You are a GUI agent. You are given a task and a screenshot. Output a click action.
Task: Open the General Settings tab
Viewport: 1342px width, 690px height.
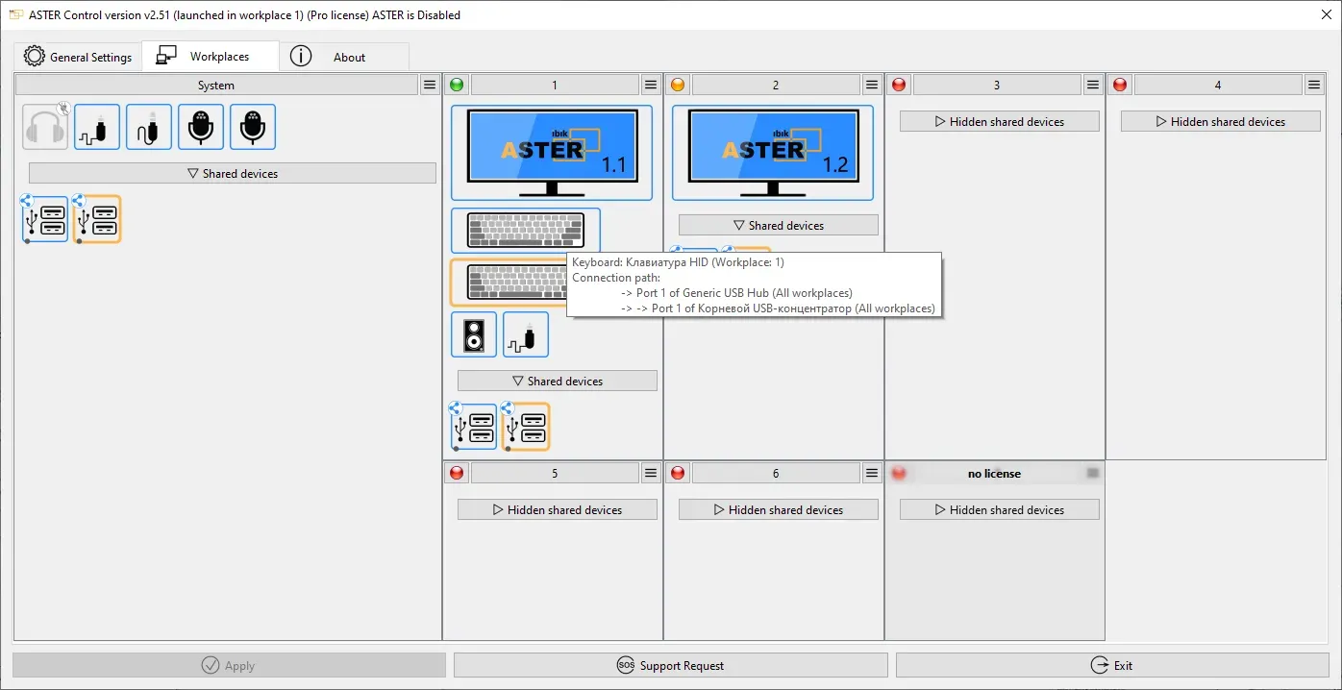[x=78, y=58]
